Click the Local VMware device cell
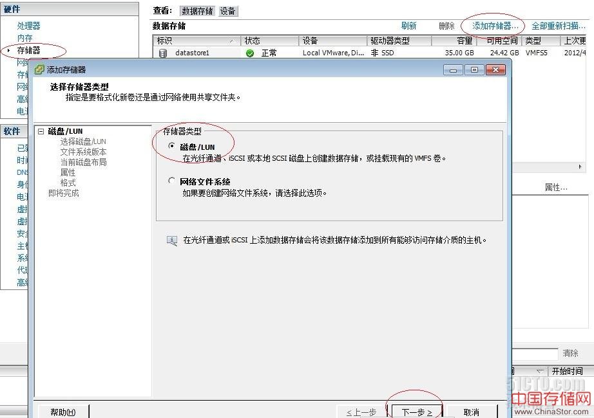 (x=333, y=53)
